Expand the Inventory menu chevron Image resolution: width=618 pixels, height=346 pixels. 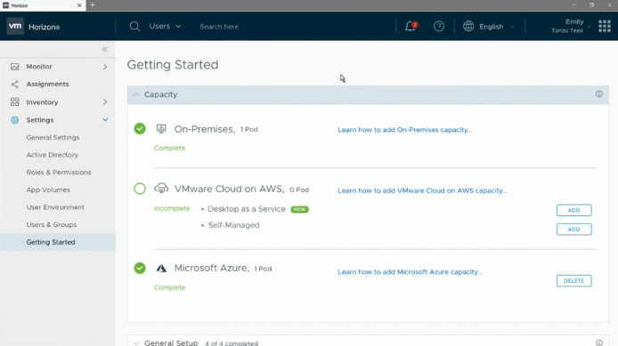105,102
